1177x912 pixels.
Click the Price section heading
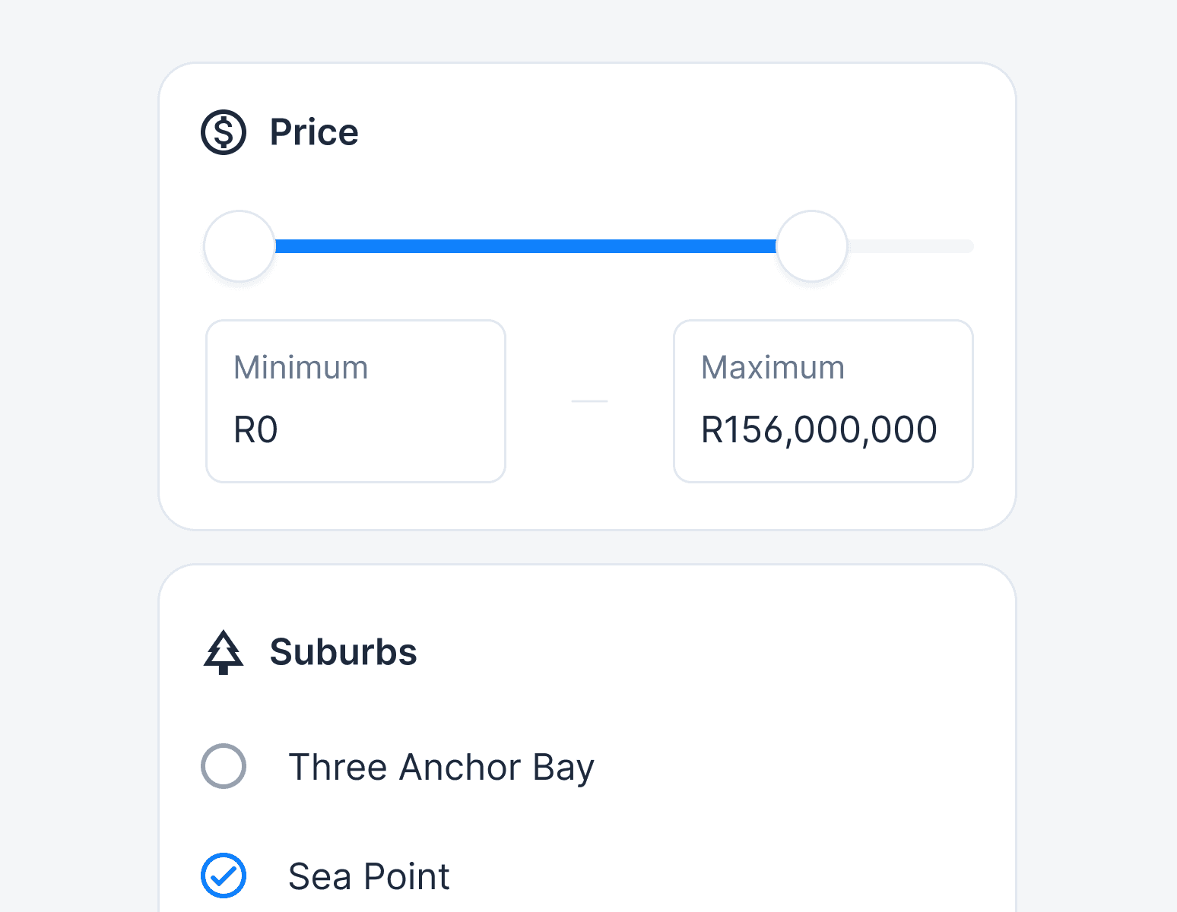pyautogui.click(x=314, y=132)
